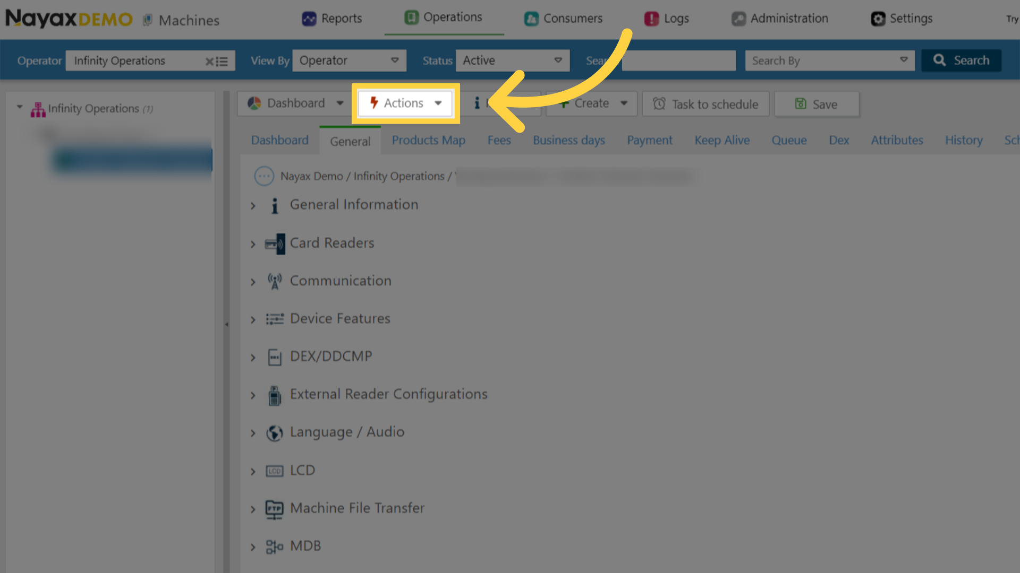The width and height of the screenshot is (1020, 573).
Task: Click the Communication antenna icon
Action: [275, 282]
